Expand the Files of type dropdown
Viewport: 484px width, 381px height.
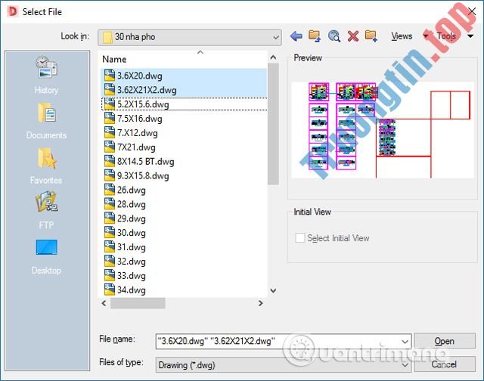click(x=405, y=365)
